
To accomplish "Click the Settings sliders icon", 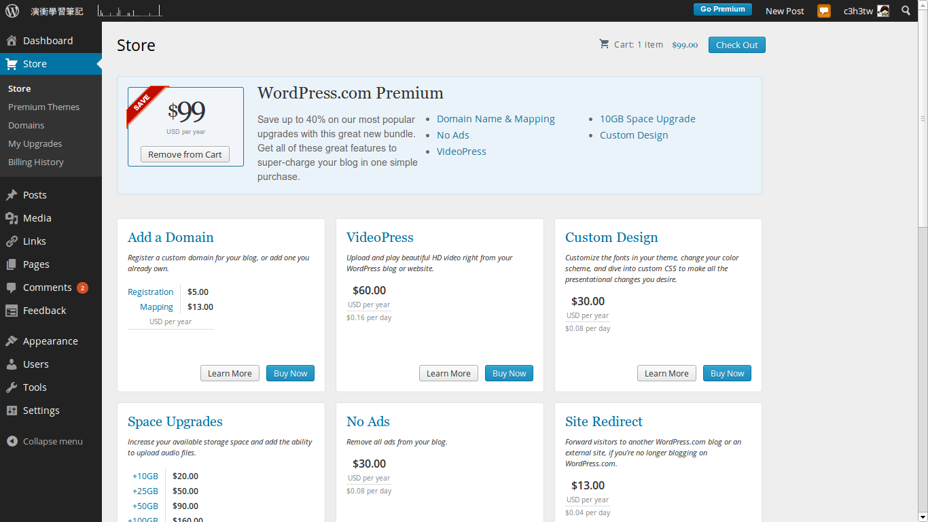I will 12,411.
